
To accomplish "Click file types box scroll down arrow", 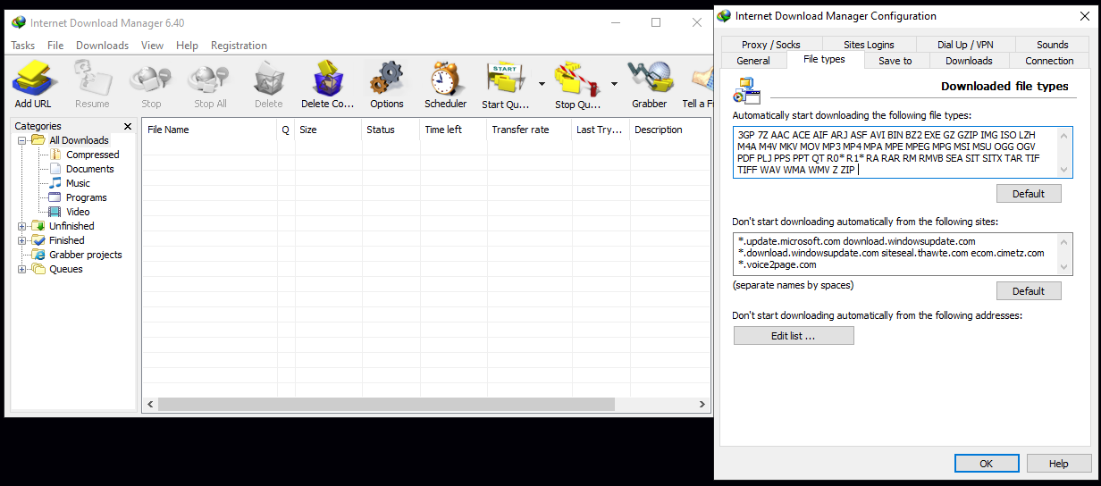I will click(x=1063, y=170).
